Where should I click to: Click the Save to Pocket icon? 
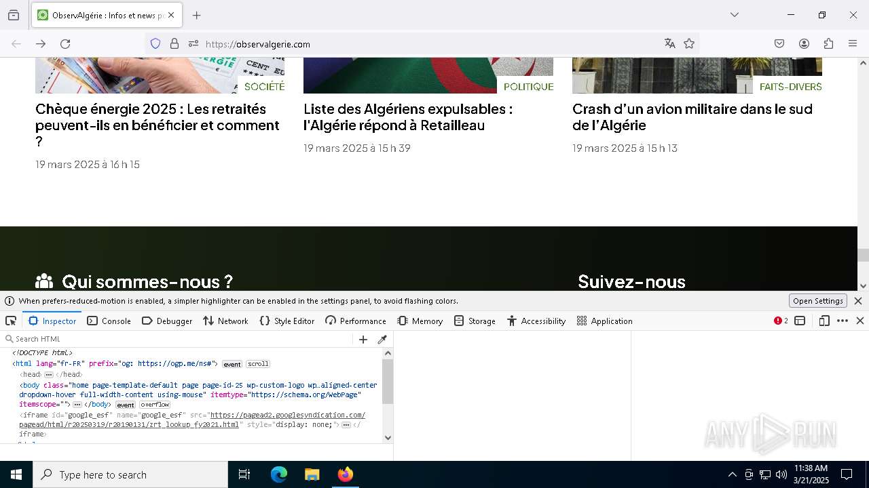point(779,44)
